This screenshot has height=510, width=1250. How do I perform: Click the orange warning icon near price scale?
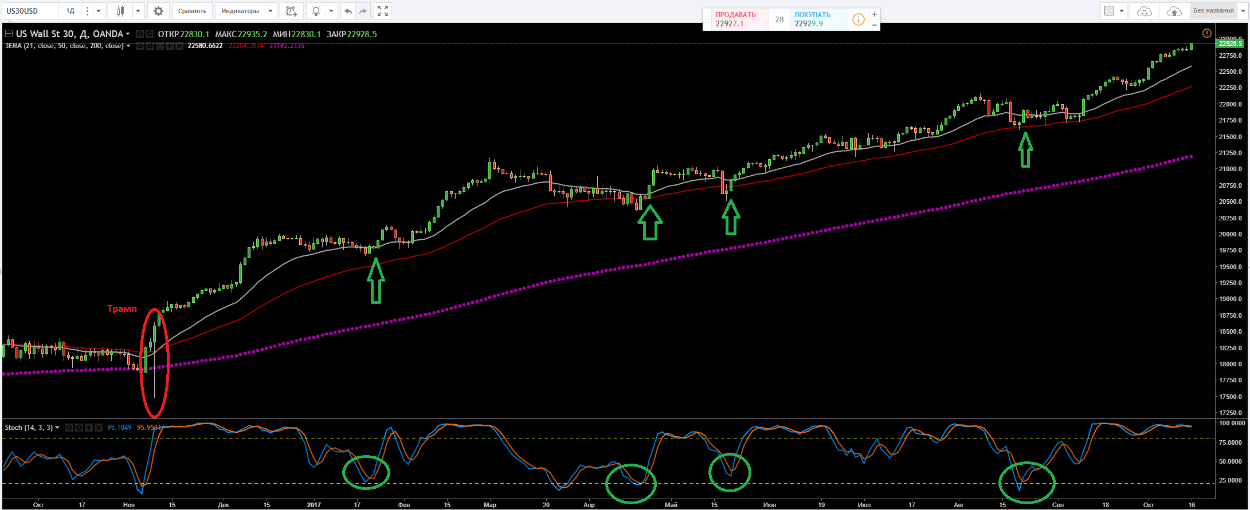pos(1206,33)
